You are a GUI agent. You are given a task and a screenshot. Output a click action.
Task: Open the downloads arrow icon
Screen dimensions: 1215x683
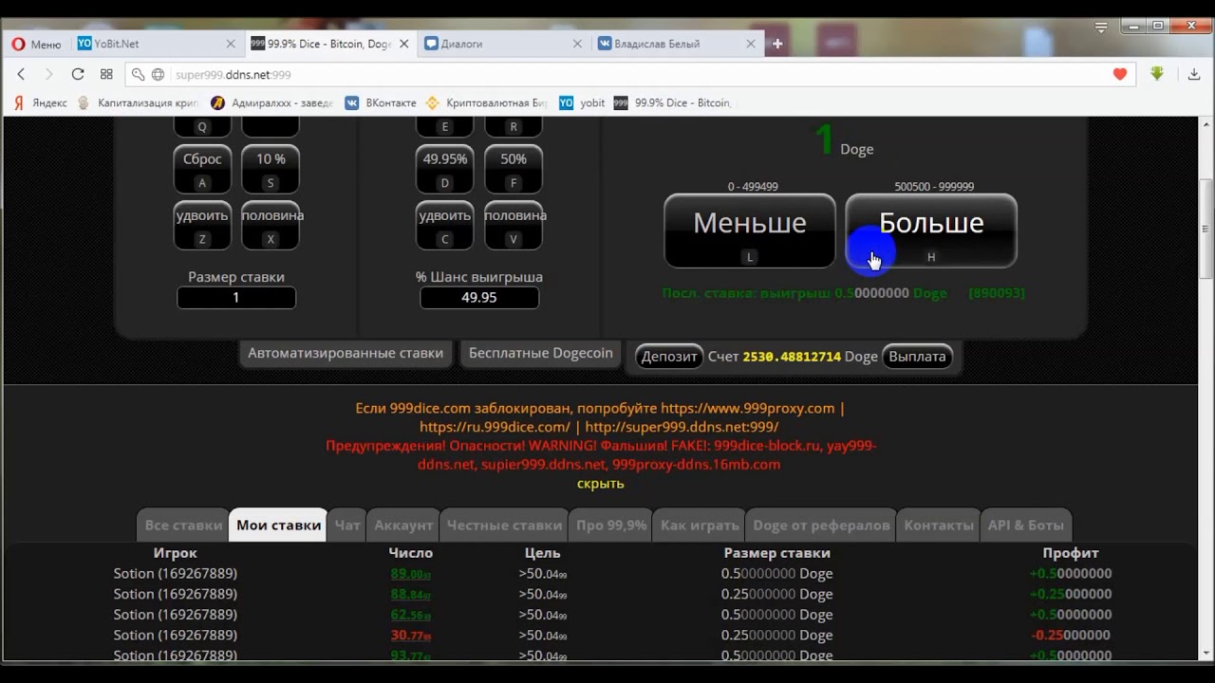point(1194,74)
